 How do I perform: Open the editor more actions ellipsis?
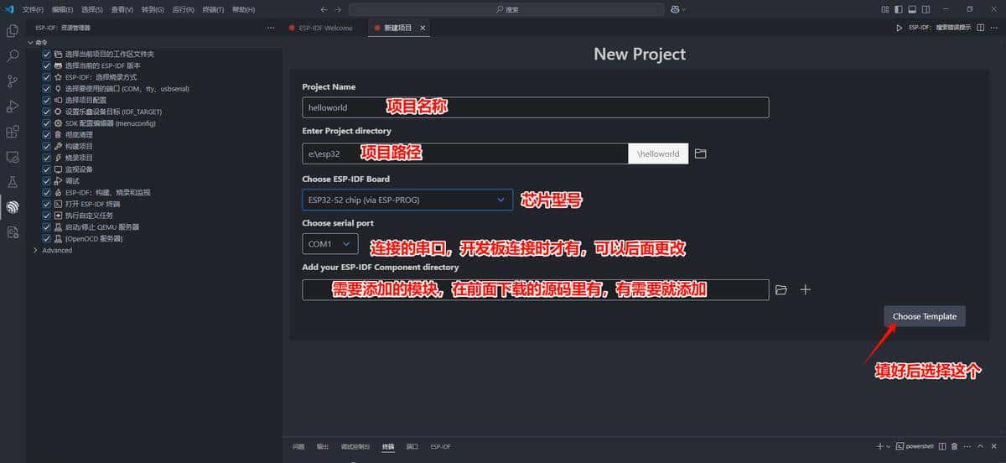(x=995, y=28)
